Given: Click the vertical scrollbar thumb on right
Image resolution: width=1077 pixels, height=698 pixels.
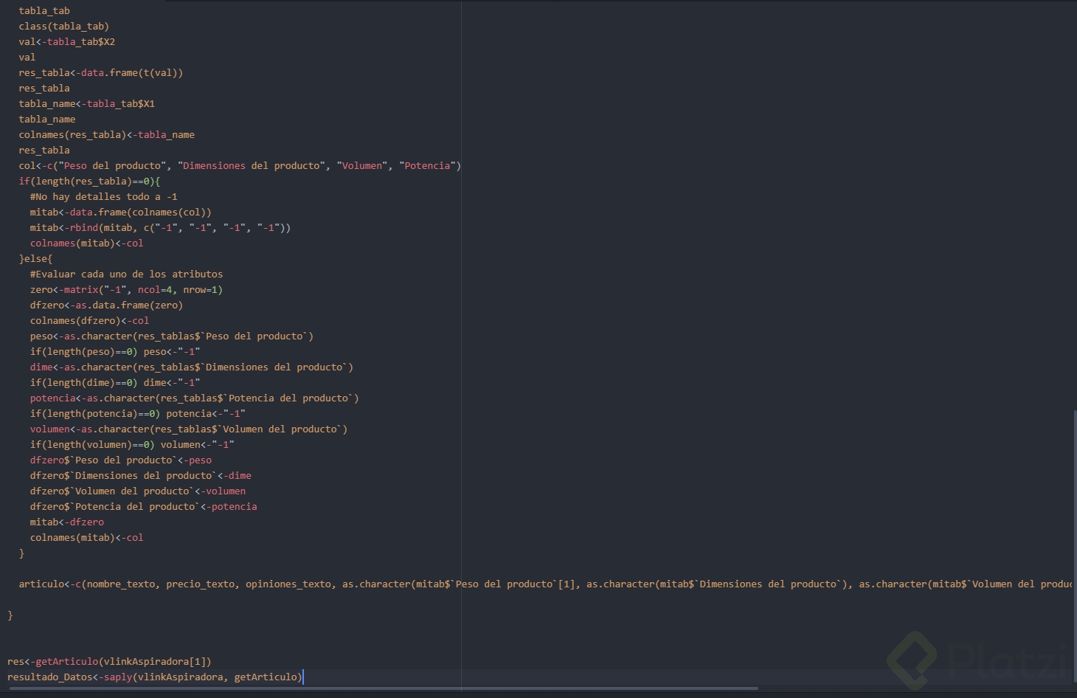Looking at the screenshot, I should coord(1074,546).
